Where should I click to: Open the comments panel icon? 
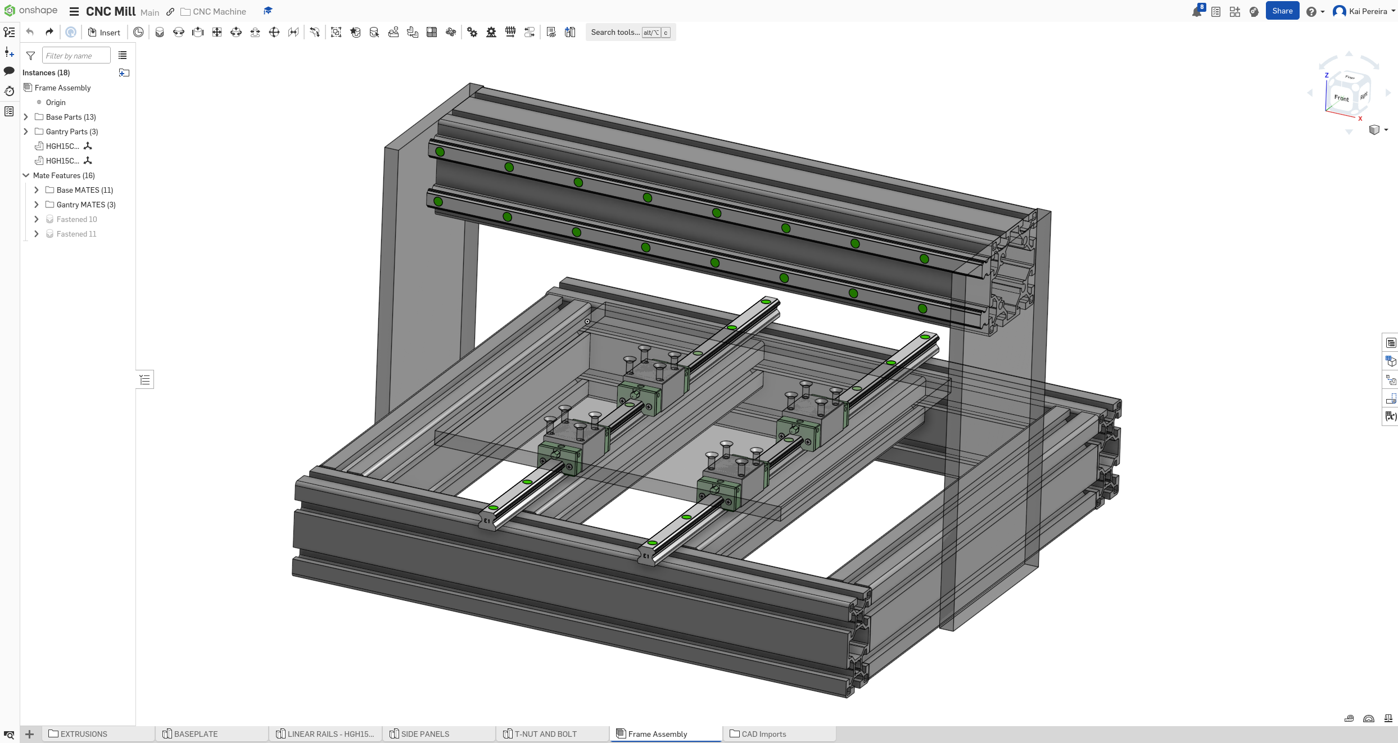(9, 71)
